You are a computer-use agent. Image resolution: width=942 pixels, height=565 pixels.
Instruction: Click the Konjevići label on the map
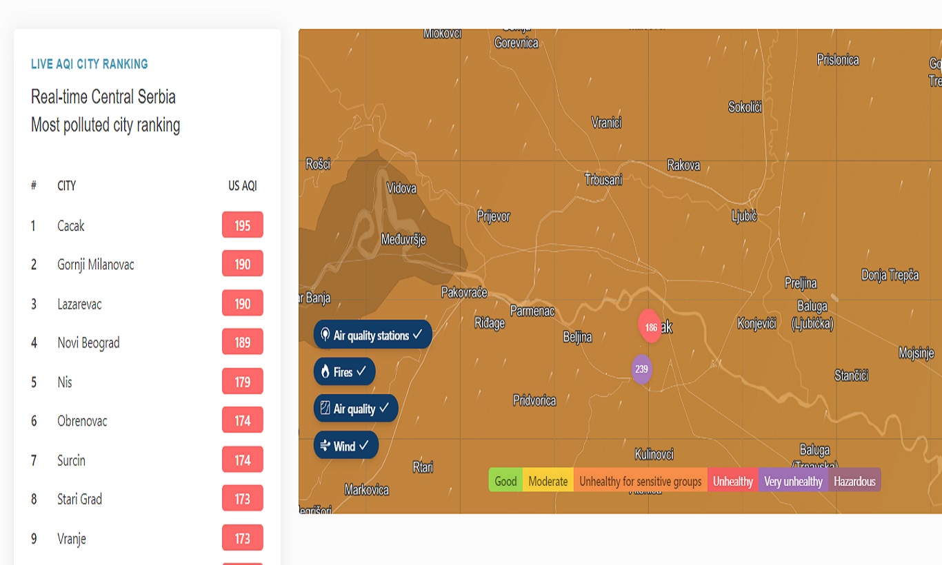[757, 323]
